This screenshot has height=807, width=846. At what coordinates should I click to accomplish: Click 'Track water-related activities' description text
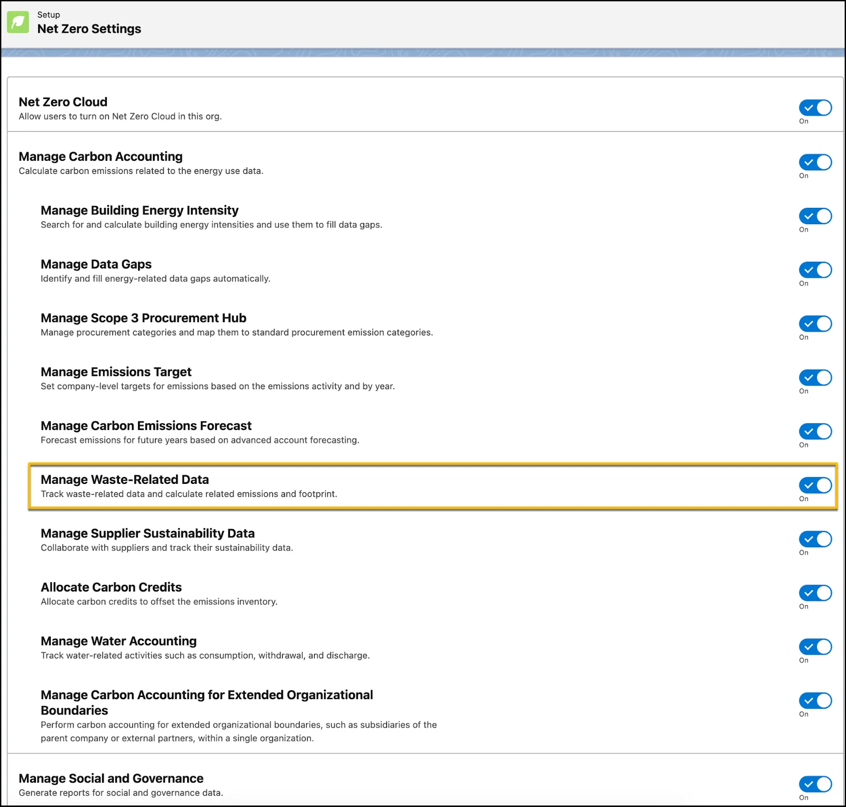[x=205, y=656]
